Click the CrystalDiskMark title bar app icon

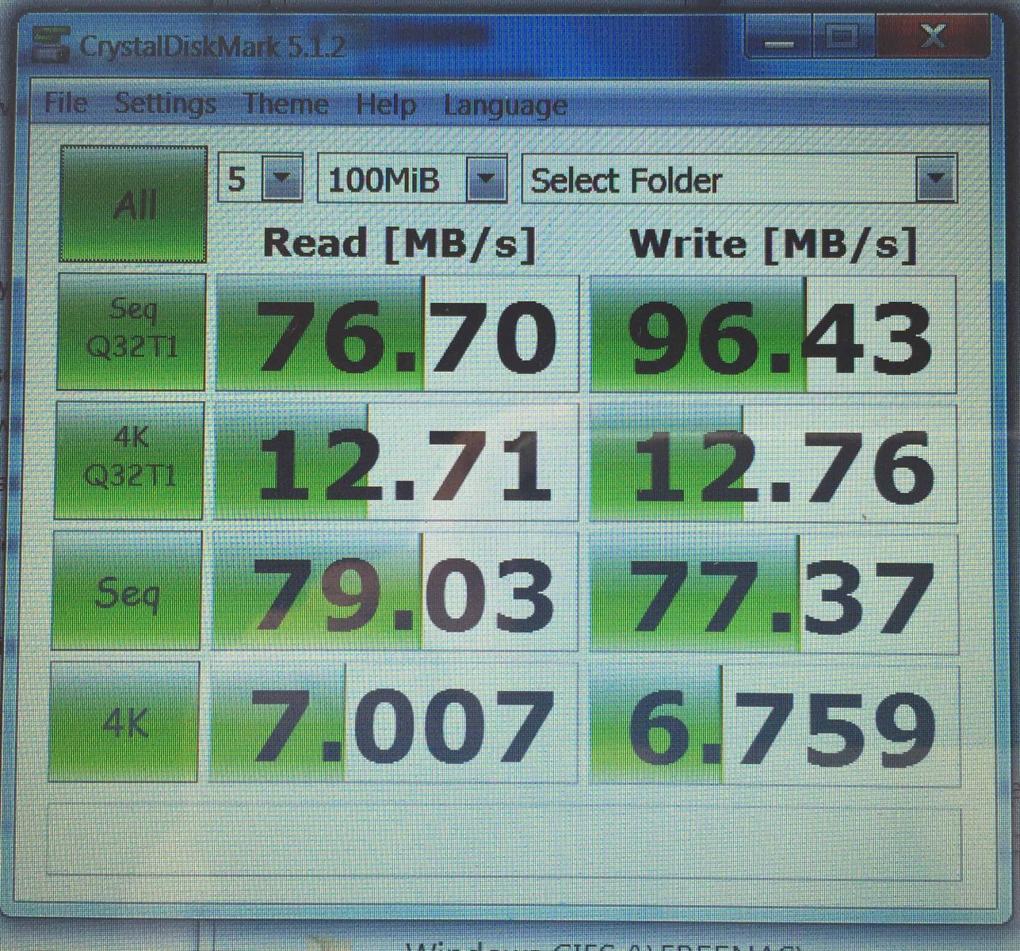tap(51, 44)
